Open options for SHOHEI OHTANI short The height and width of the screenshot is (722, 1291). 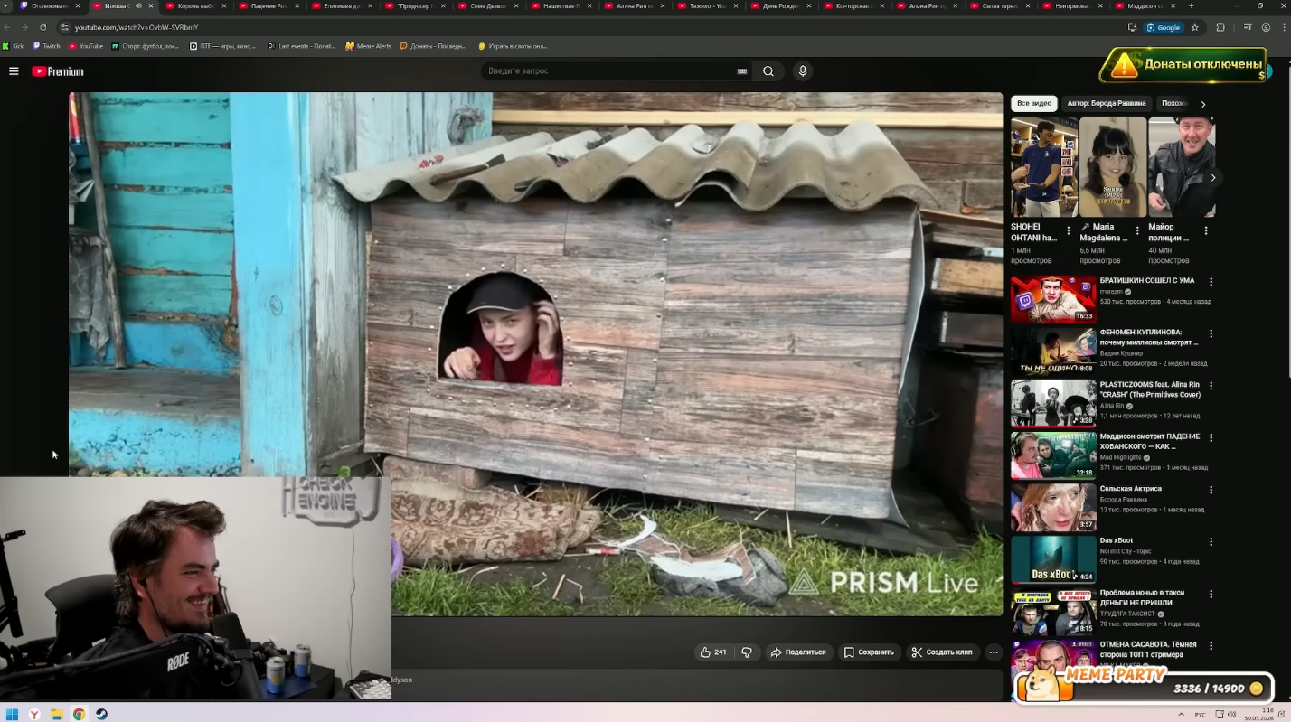click(1069, 230)
